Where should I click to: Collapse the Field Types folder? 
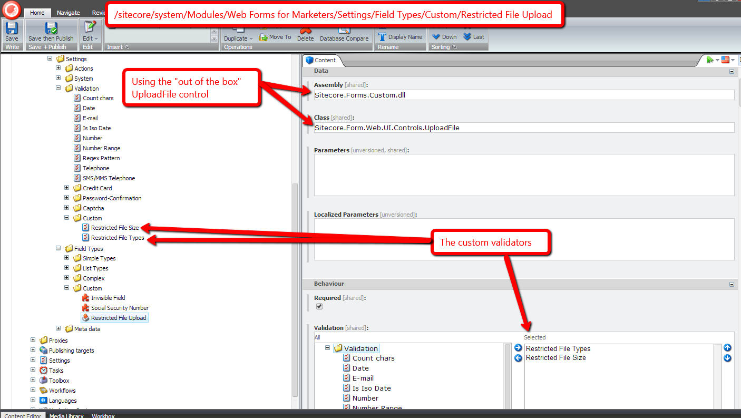[58, 249]
